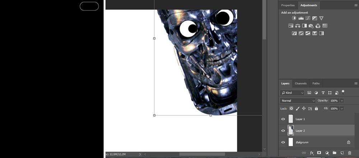Add a Photo Filter adjustment
The image size is (359, 158).
pos(311,25)
